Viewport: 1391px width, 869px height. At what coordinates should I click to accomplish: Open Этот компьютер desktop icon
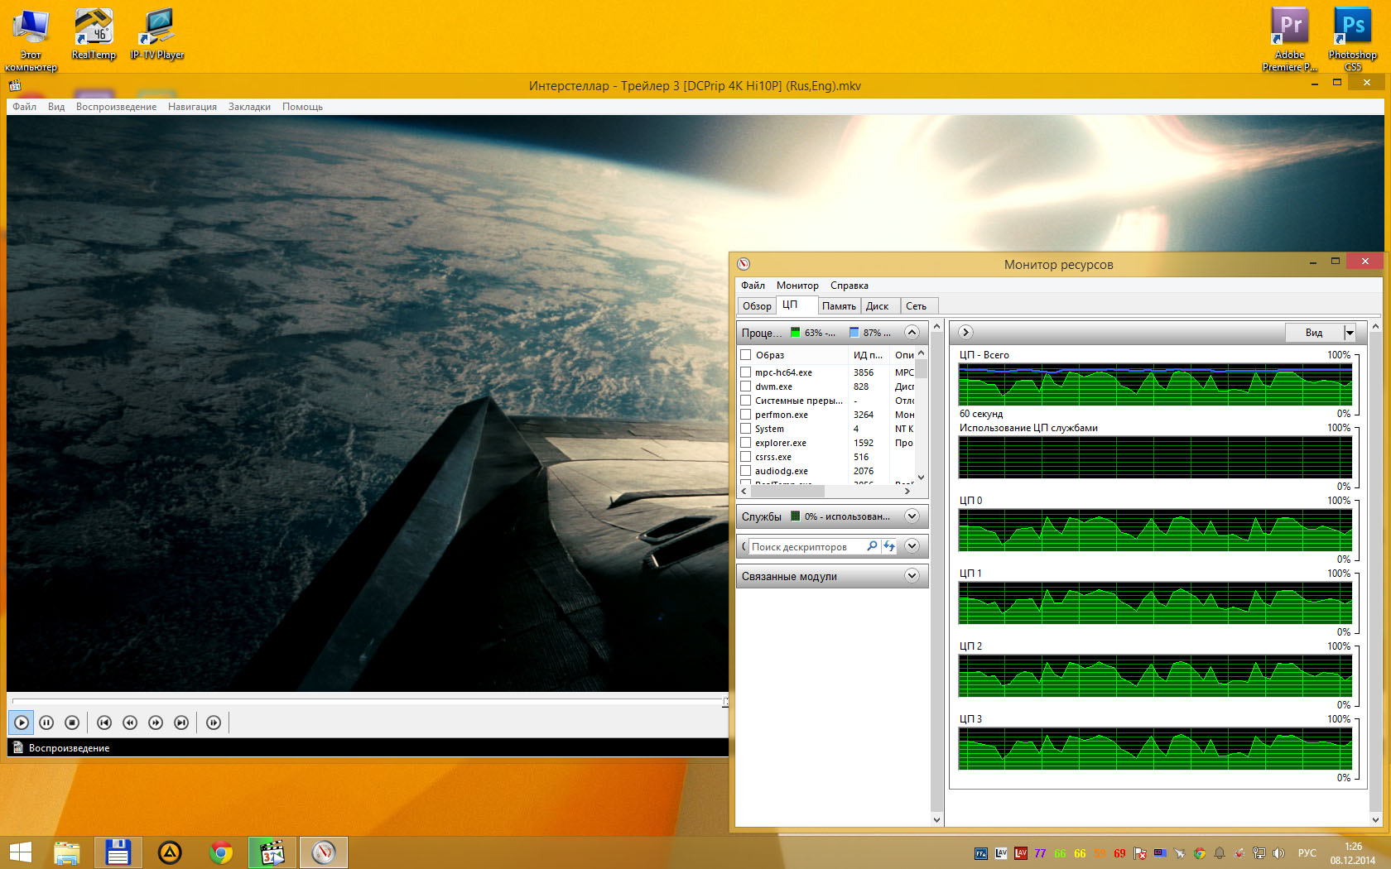point(31,40)
